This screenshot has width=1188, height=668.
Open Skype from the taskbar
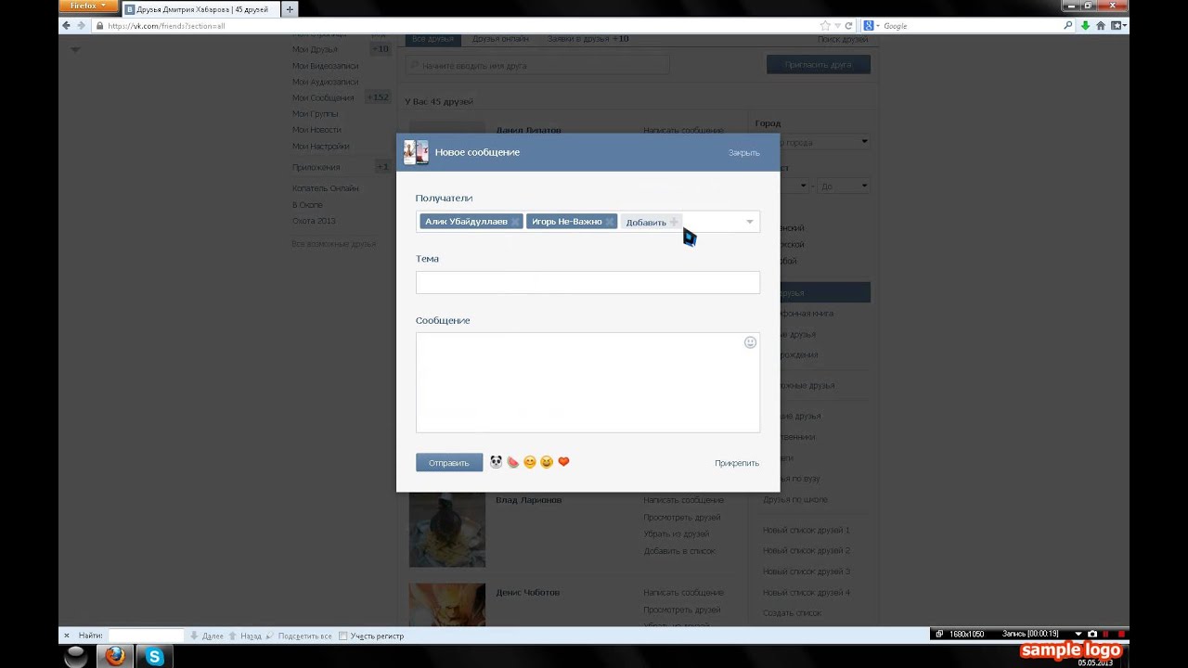154,657
